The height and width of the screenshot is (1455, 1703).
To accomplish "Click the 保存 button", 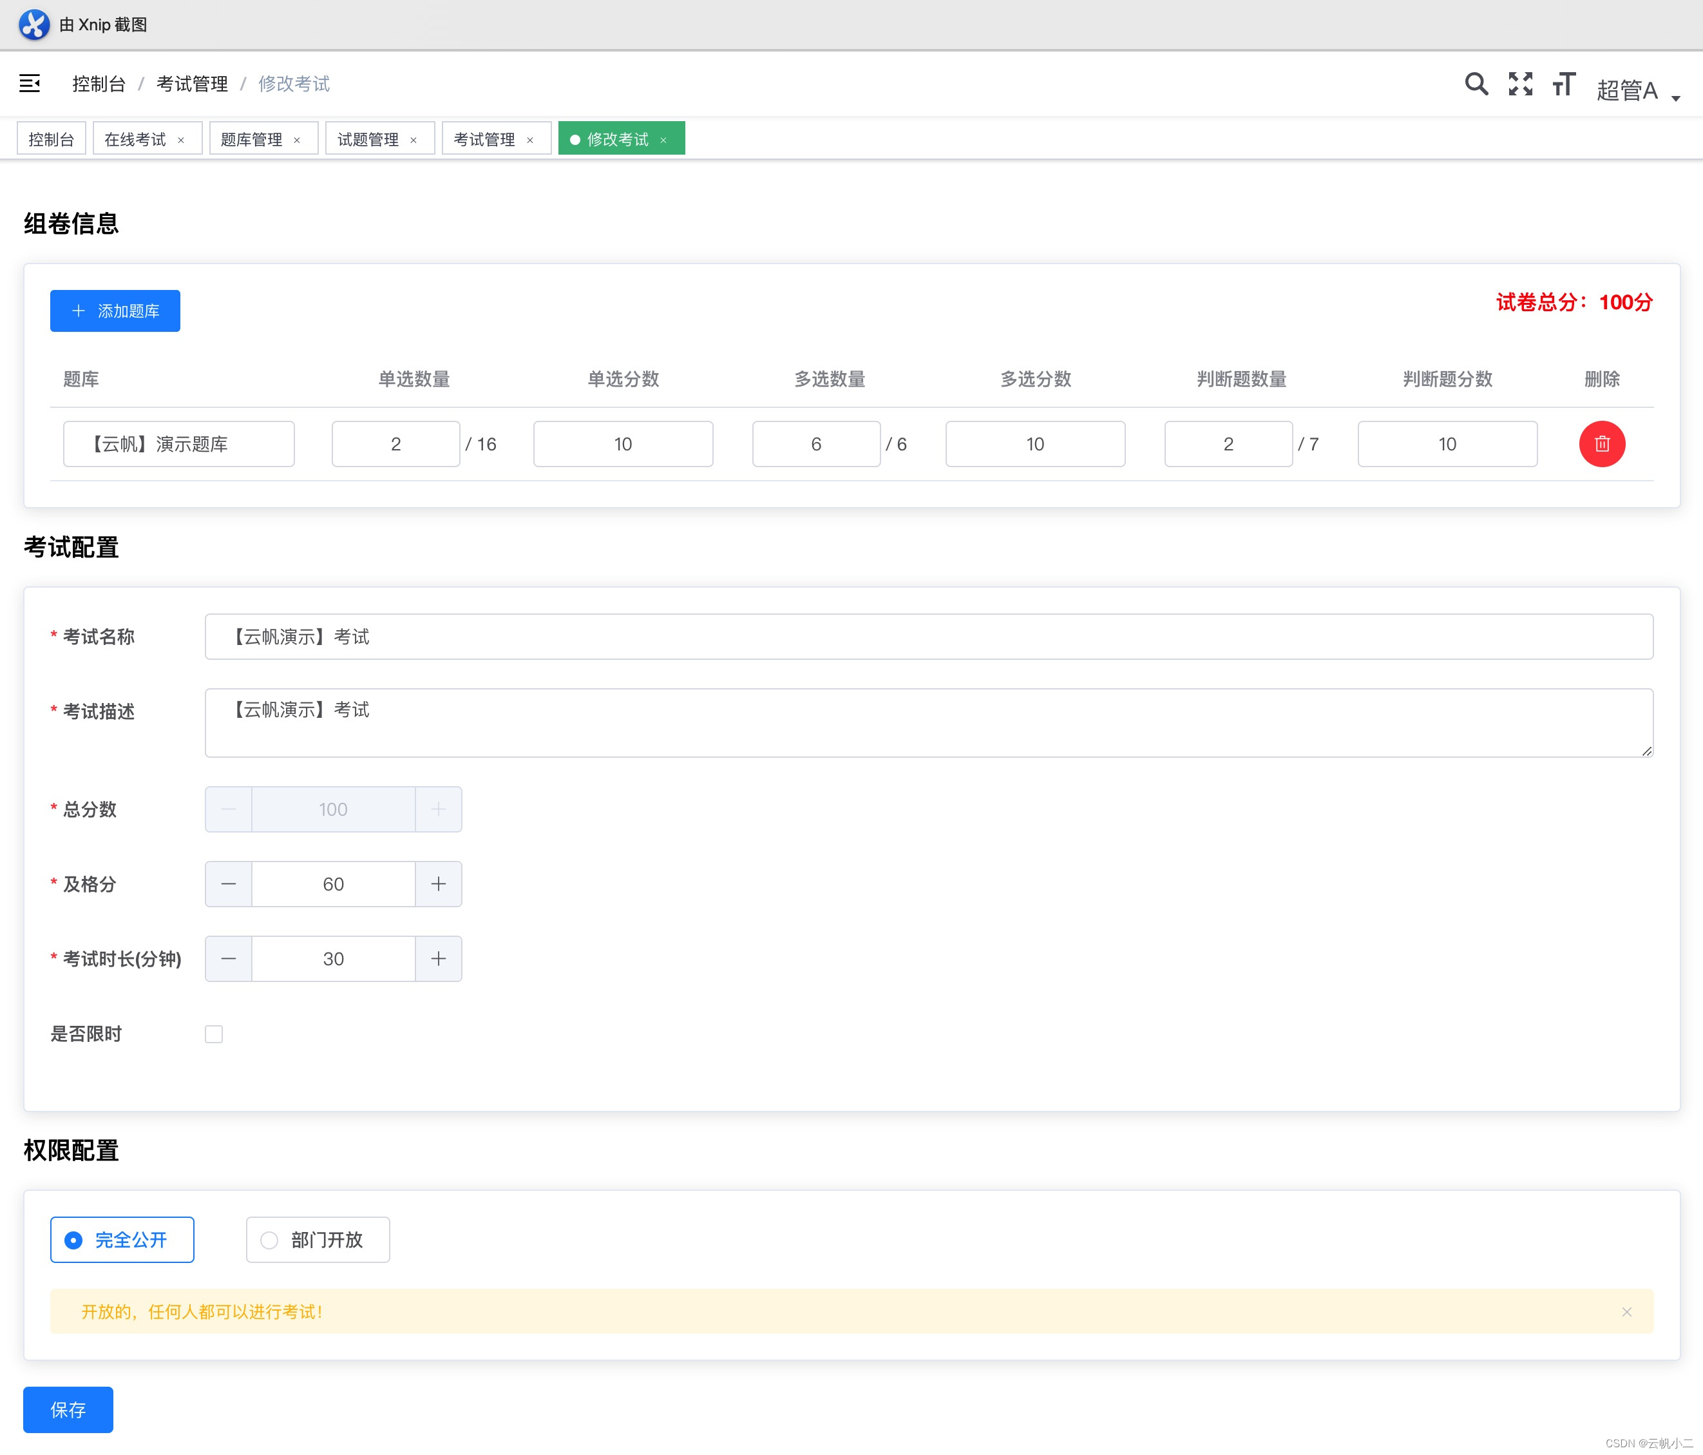I will coord(68,1409).
